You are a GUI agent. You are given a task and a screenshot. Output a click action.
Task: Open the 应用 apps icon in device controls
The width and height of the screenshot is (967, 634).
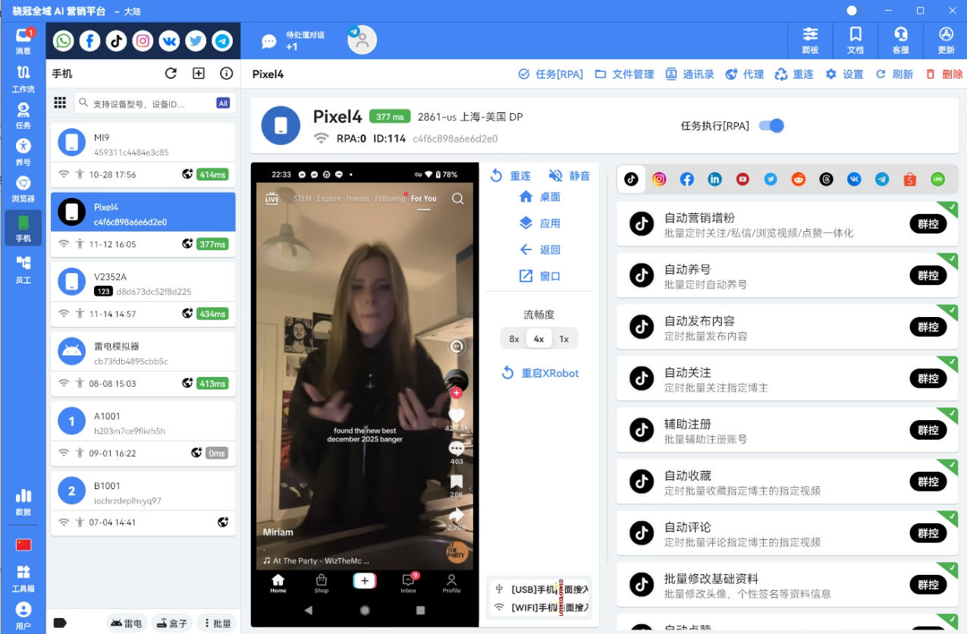pos(539,224)
